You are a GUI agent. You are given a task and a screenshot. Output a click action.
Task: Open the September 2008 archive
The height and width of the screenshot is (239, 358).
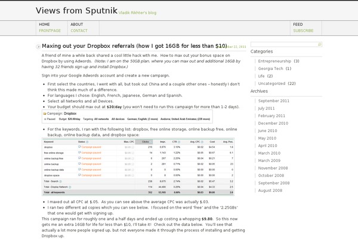pyautogui.click(x=274, y=183)
